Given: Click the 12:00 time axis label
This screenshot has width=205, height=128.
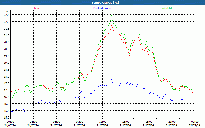Looking at the screenshot, I should tap(103, 122).
